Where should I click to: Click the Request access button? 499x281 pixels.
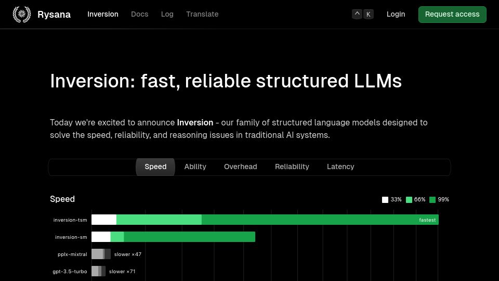(452, 15)
